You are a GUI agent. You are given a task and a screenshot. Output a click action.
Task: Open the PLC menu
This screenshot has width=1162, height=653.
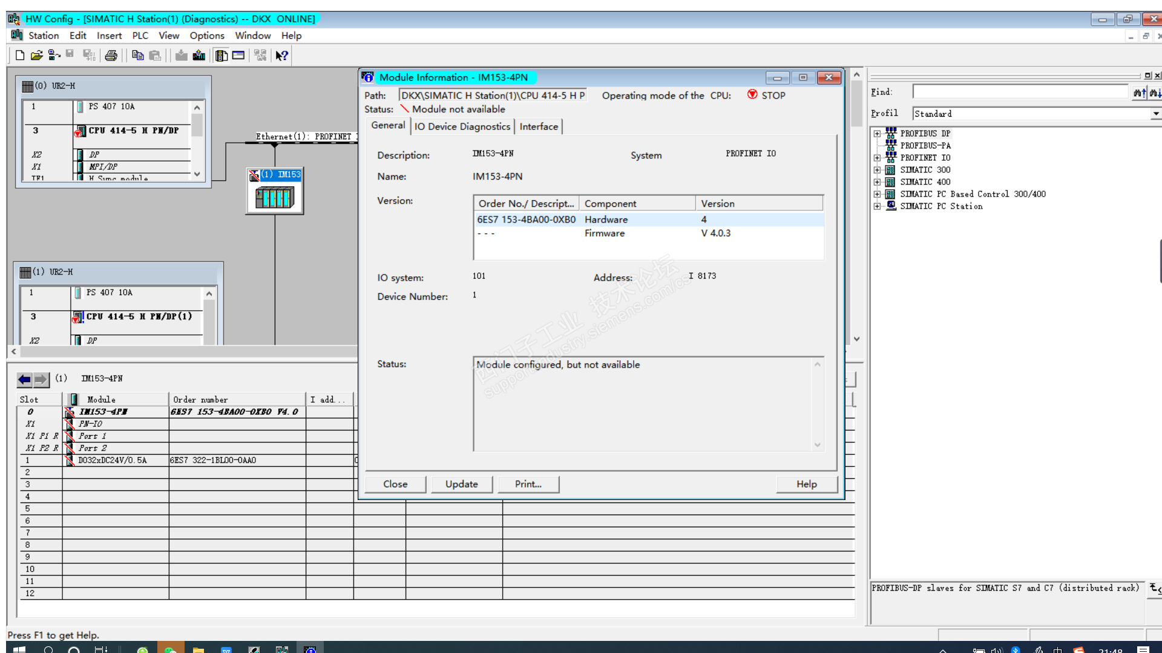pos(140,36)
